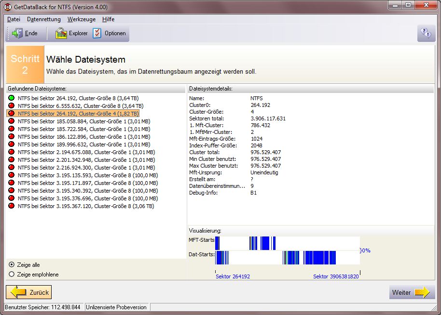Select NTFS bei Sektor 2.201.342.948 entry

coord(86,160)
